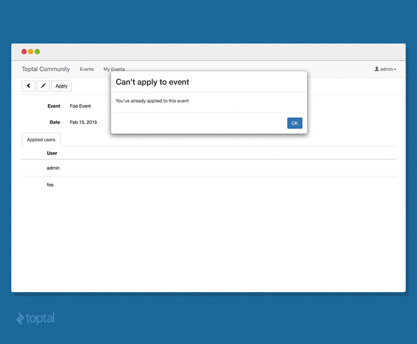Viewport: 417px width, 344px height.
Task: Click the red window close dot
Action: (24, 52)
